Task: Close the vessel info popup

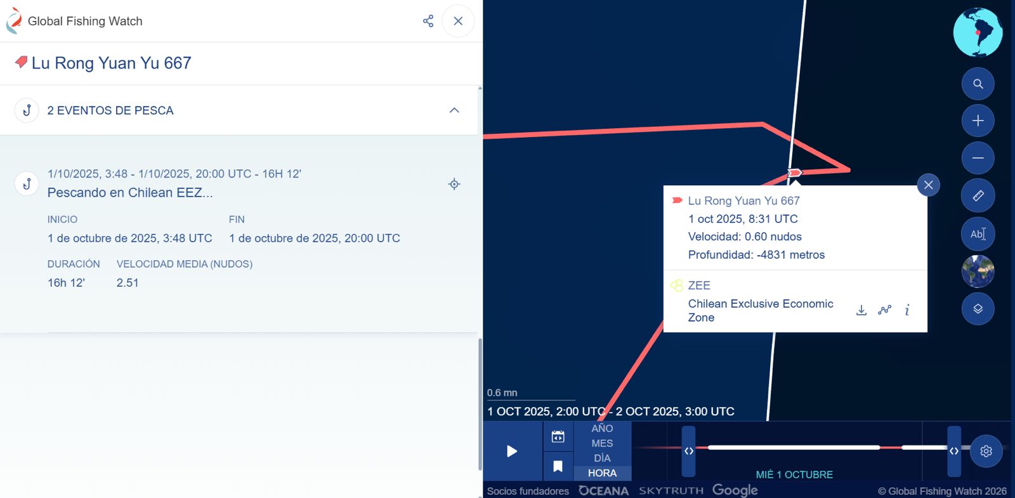Action: pos(928,185)
